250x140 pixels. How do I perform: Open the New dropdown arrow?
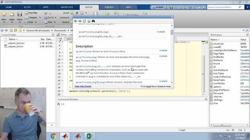point(4,23)
